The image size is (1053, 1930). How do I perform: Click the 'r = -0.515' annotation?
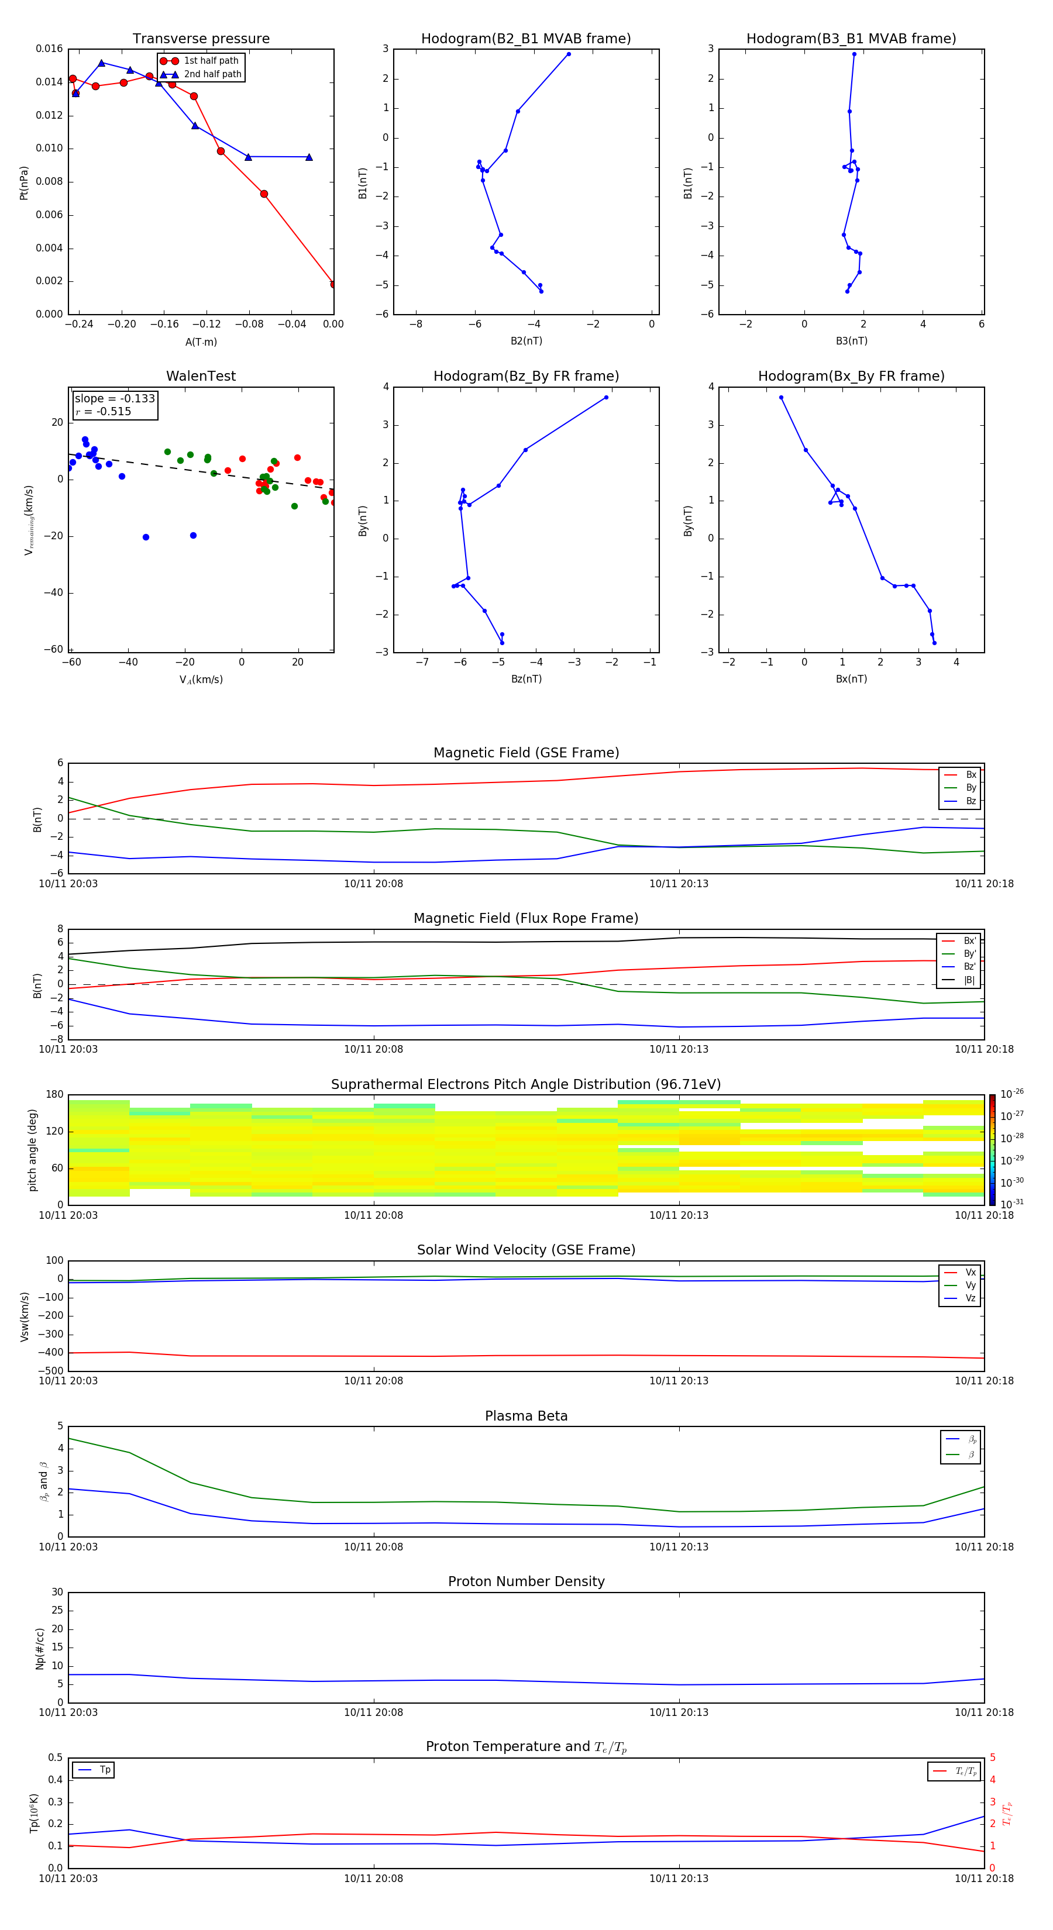pos(104,411)
